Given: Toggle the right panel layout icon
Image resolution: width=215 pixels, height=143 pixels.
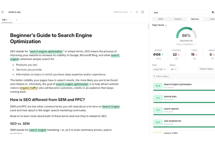Looking at the screenshot, I should tap(142, 12).
